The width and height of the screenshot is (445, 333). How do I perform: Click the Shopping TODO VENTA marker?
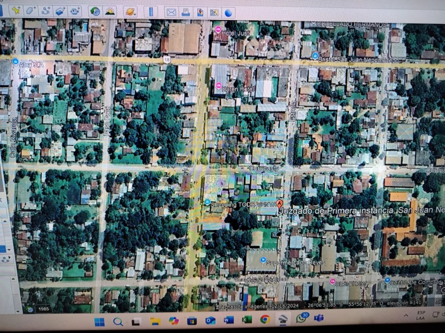click(207, 202)
